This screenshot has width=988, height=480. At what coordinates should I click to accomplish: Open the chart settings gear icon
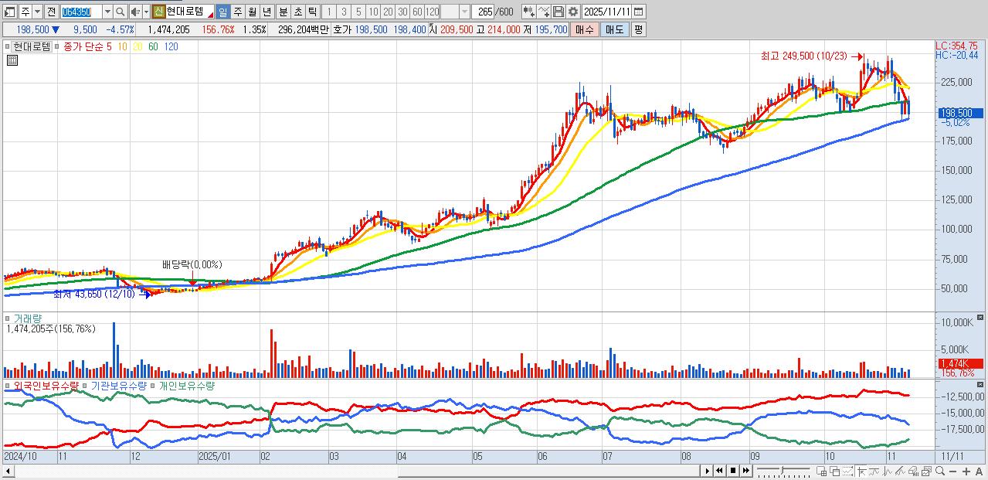click(x=573, y=12)
